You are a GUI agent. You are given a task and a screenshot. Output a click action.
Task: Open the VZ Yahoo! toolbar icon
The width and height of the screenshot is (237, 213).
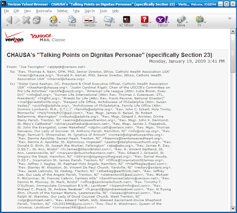126,21
